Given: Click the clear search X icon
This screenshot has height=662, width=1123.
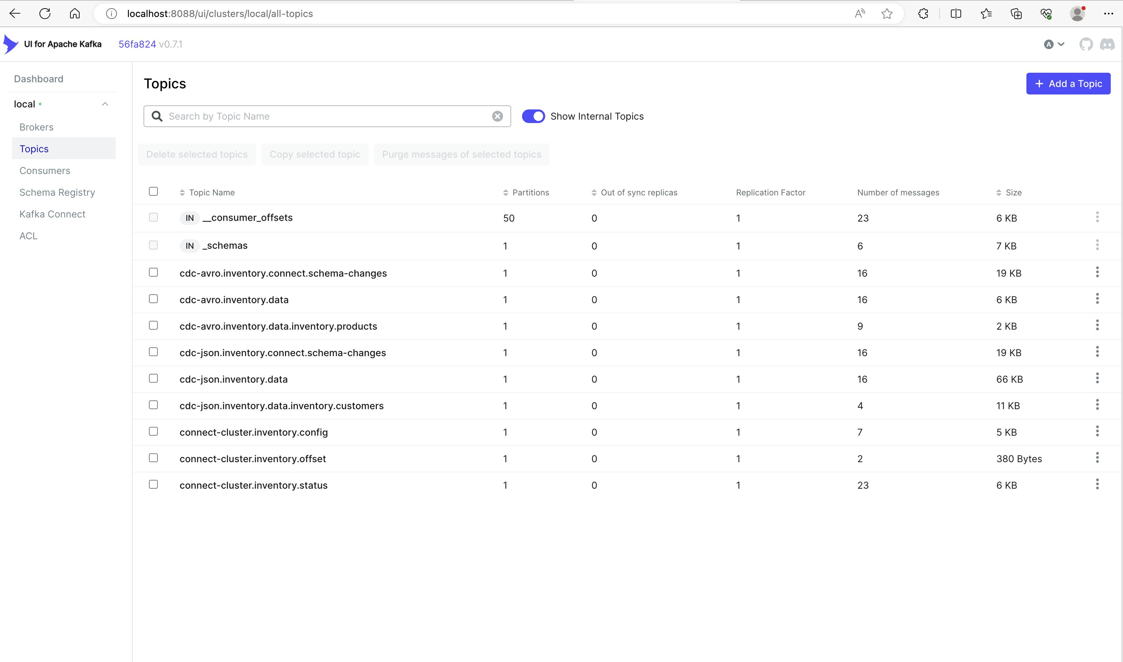Looking at the screenshot, I should pyautogui.click(x=497, y=117).
